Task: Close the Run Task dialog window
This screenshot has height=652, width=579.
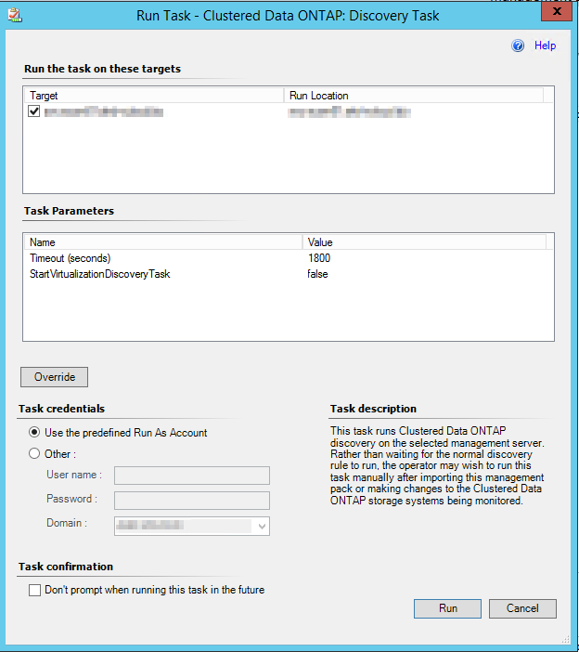Action: [557, 12]
